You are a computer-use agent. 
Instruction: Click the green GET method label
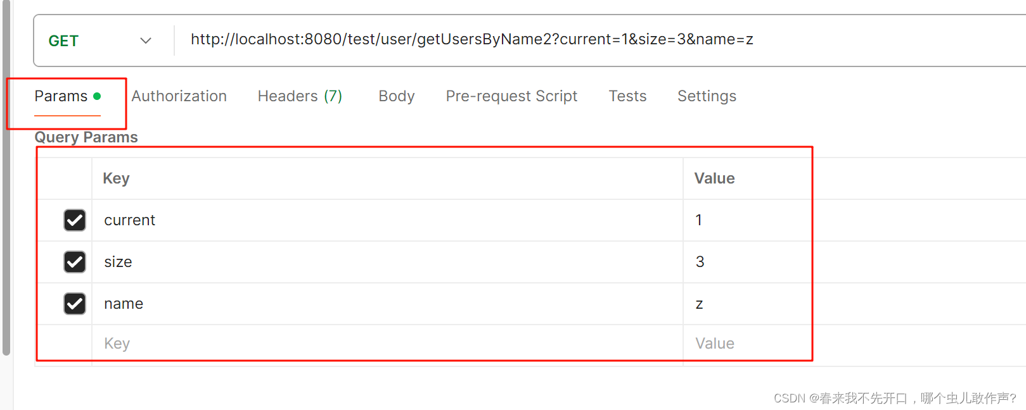pyautogui.click(x=63, y=40)
